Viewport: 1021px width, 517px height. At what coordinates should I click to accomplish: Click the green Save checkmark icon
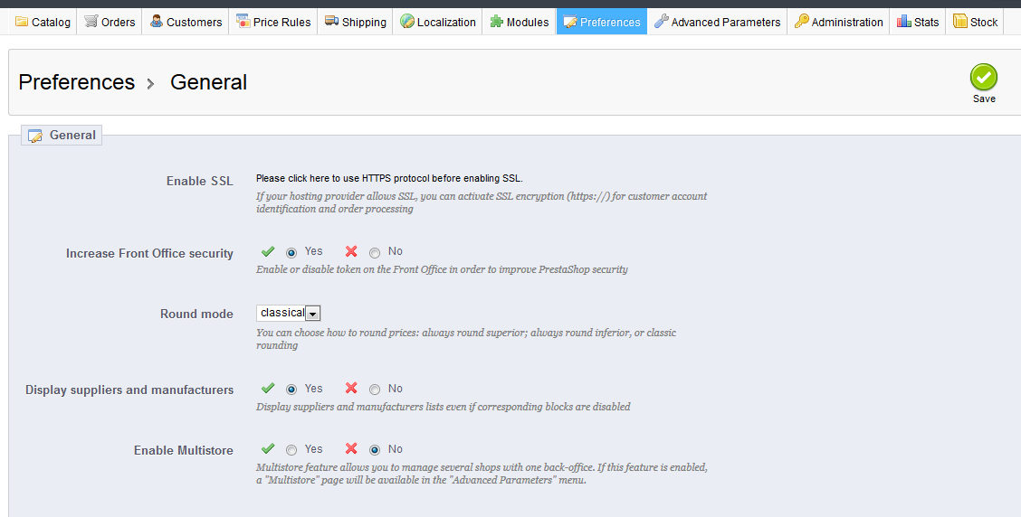coord(984,78)
